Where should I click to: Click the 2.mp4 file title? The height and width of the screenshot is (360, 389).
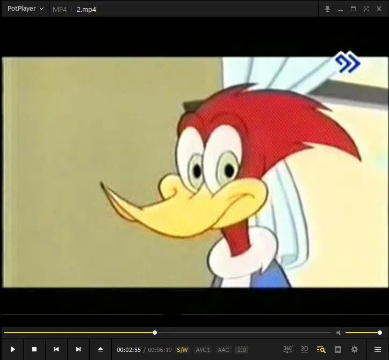pos(87,10)
